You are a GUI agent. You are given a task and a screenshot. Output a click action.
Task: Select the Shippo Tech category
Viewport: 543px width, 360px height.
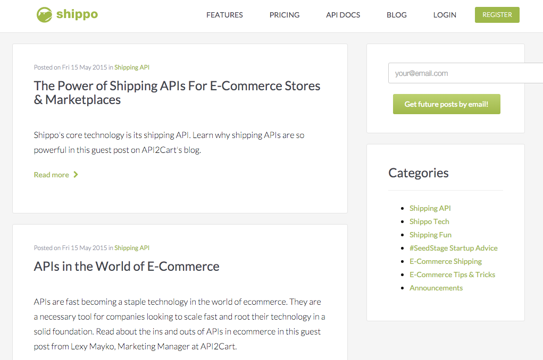pos(429,221)
